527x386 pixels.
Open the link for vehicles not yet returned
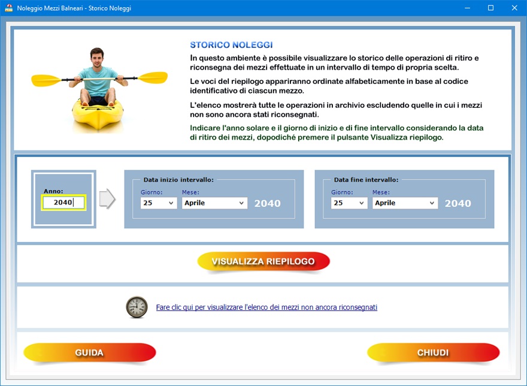point(266,307)
